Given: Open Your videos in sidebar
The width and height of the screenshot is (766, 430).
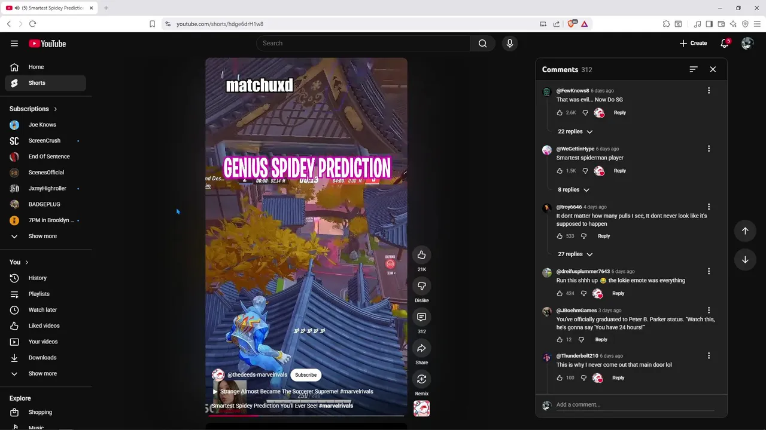Looking at the screenshot, I should 45,342.
